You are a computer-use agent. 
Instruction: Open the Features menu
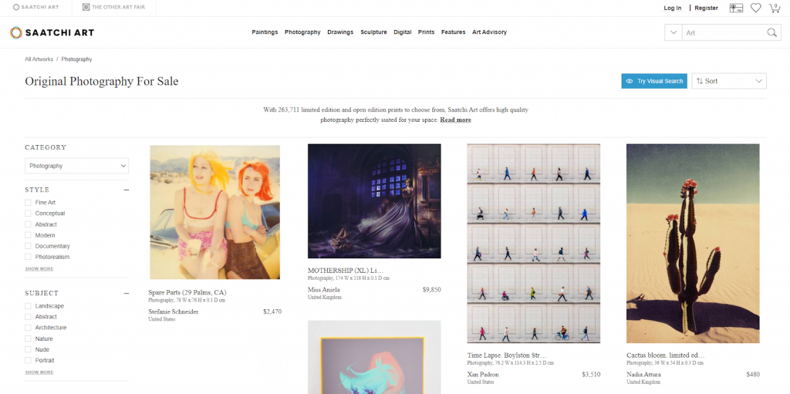[453, 32]
